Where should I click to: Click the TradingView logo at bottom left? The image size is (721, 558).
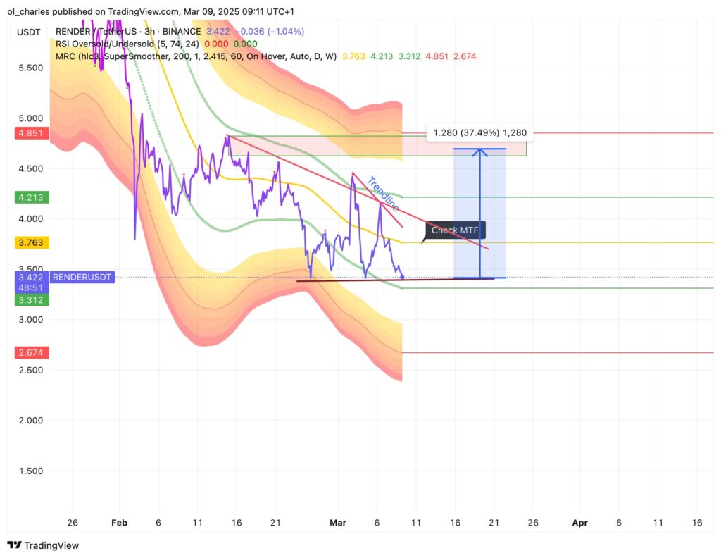click(x=42, y=545)
